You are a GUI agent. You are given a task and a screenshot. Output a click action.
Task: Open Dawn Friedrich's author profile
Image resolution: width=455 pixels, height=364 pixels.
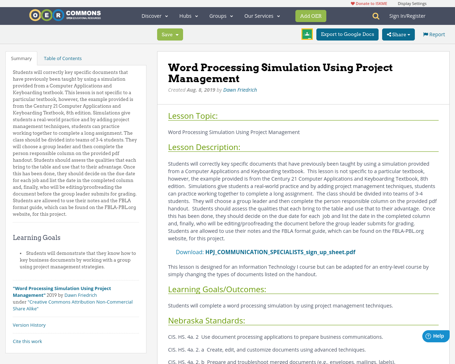coord(240,89)
